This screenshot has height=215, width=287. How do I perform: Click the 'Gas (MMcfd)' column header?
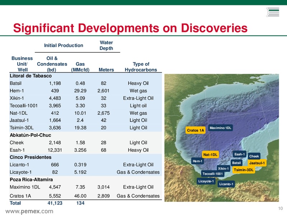pos(80,67)
